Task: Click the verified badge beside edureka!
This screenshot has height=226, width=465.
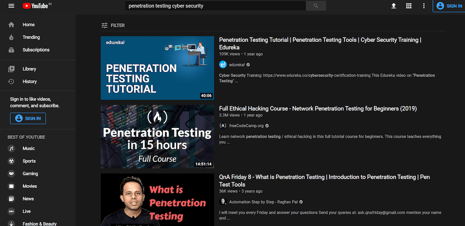Action: [x=248, y=65]
